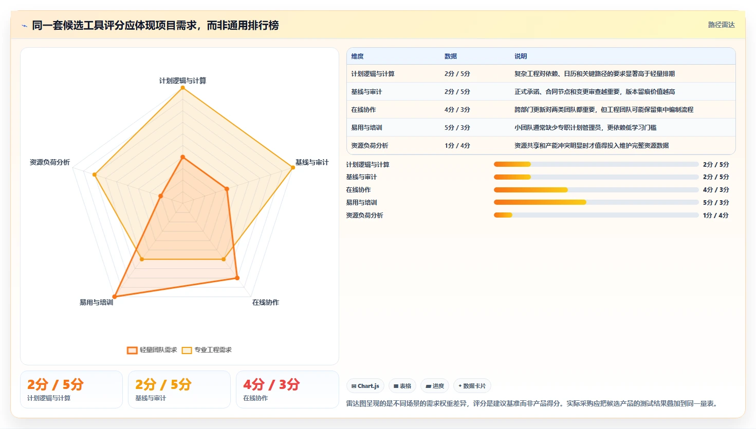Click radar data point at 计划逻辑与计算 top vertex

pos(182,88)
